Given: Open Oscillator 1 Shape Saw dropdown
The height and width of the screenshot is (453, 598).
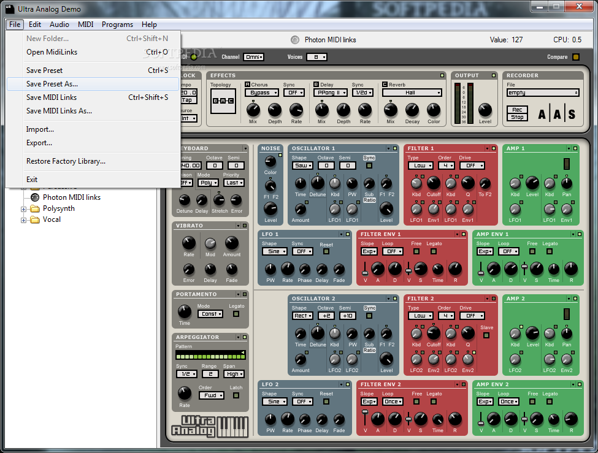Looking at the screenshot, I should coord(303,166).
